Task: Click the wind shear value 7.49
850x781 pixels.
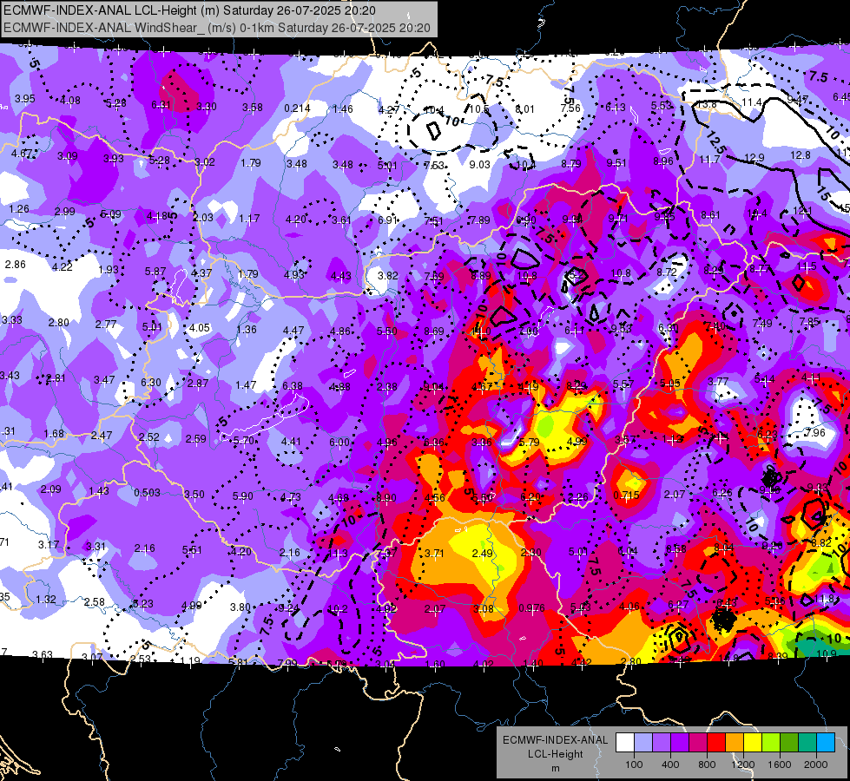Action: (x=762, y=324)
